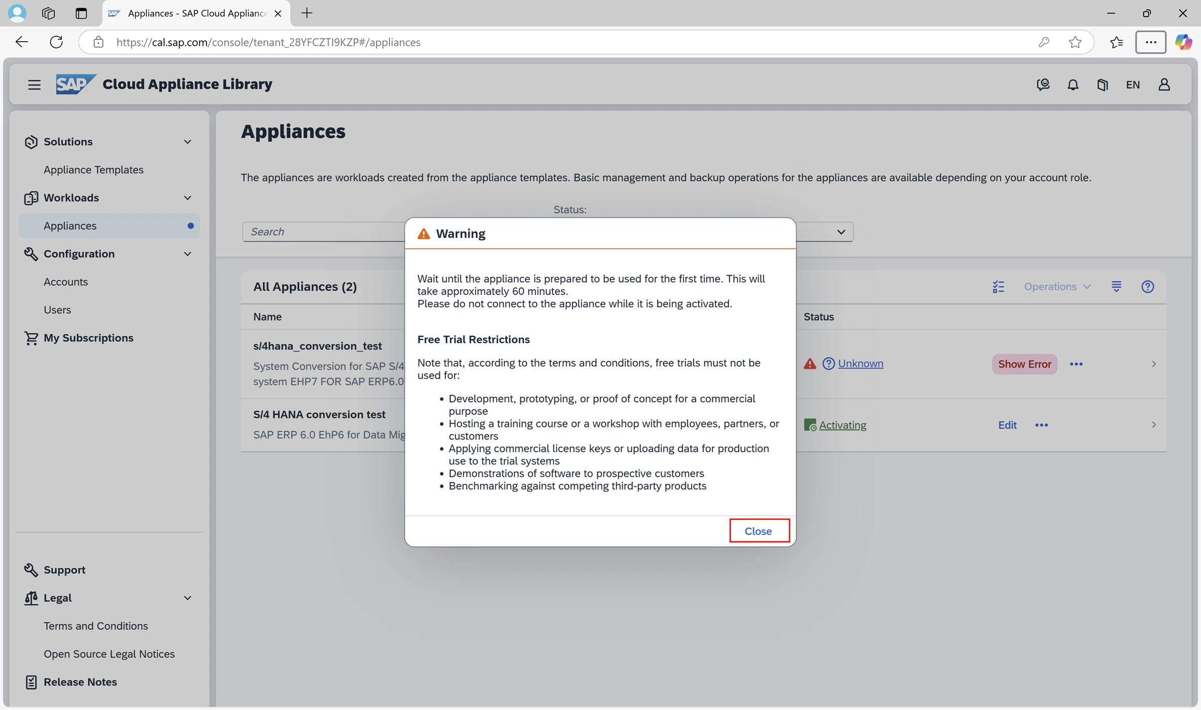Open the password manager key icon
This screenshot has height=710, width=1201.
click(x=1044, y=42)
